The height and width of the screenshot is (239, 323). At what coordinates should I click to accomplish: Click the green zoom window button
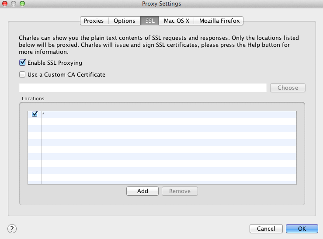(22, 4)
